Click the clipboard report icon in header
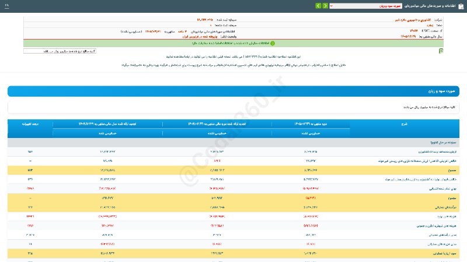The image size is (467, 262). [x=461, y=6]
